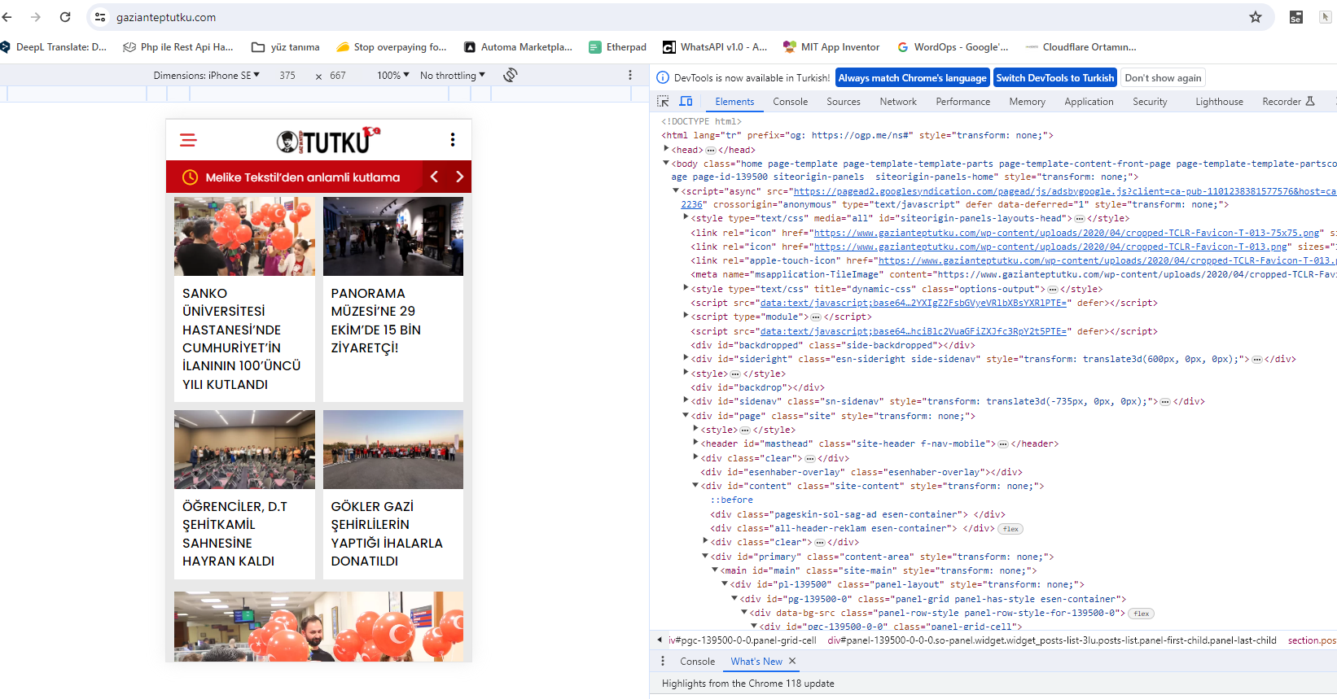
Task: Open the 100% zoom dropdown
Action: coord(393,76)
